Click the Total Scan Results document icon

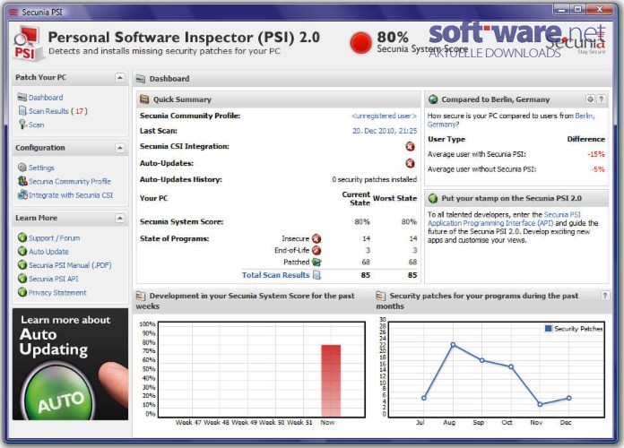pos(316,275)
